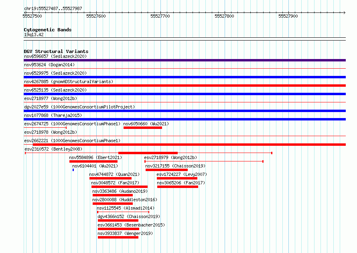Viewport: 357px width, 253px height.
Task: Click the 55527600 ruler position label
Action: coord(96,16)
